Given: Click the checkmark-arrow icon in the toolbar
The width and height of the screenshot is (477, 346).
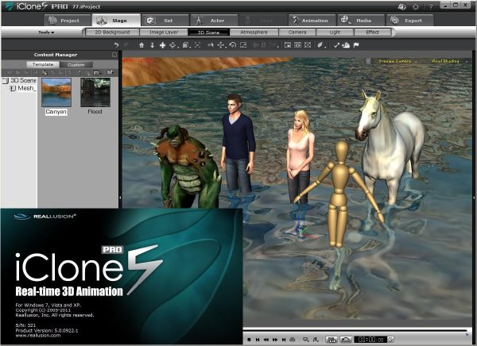Looking at the screenshot, I should click(x=336, y=45).
